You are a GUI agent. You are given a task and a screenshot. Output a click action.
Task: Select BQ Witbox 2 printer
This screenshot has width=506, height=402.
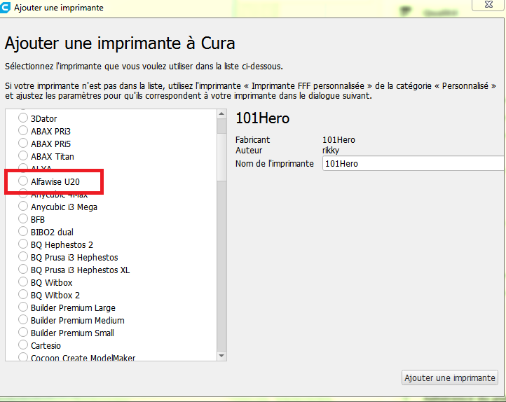point(23,294)
